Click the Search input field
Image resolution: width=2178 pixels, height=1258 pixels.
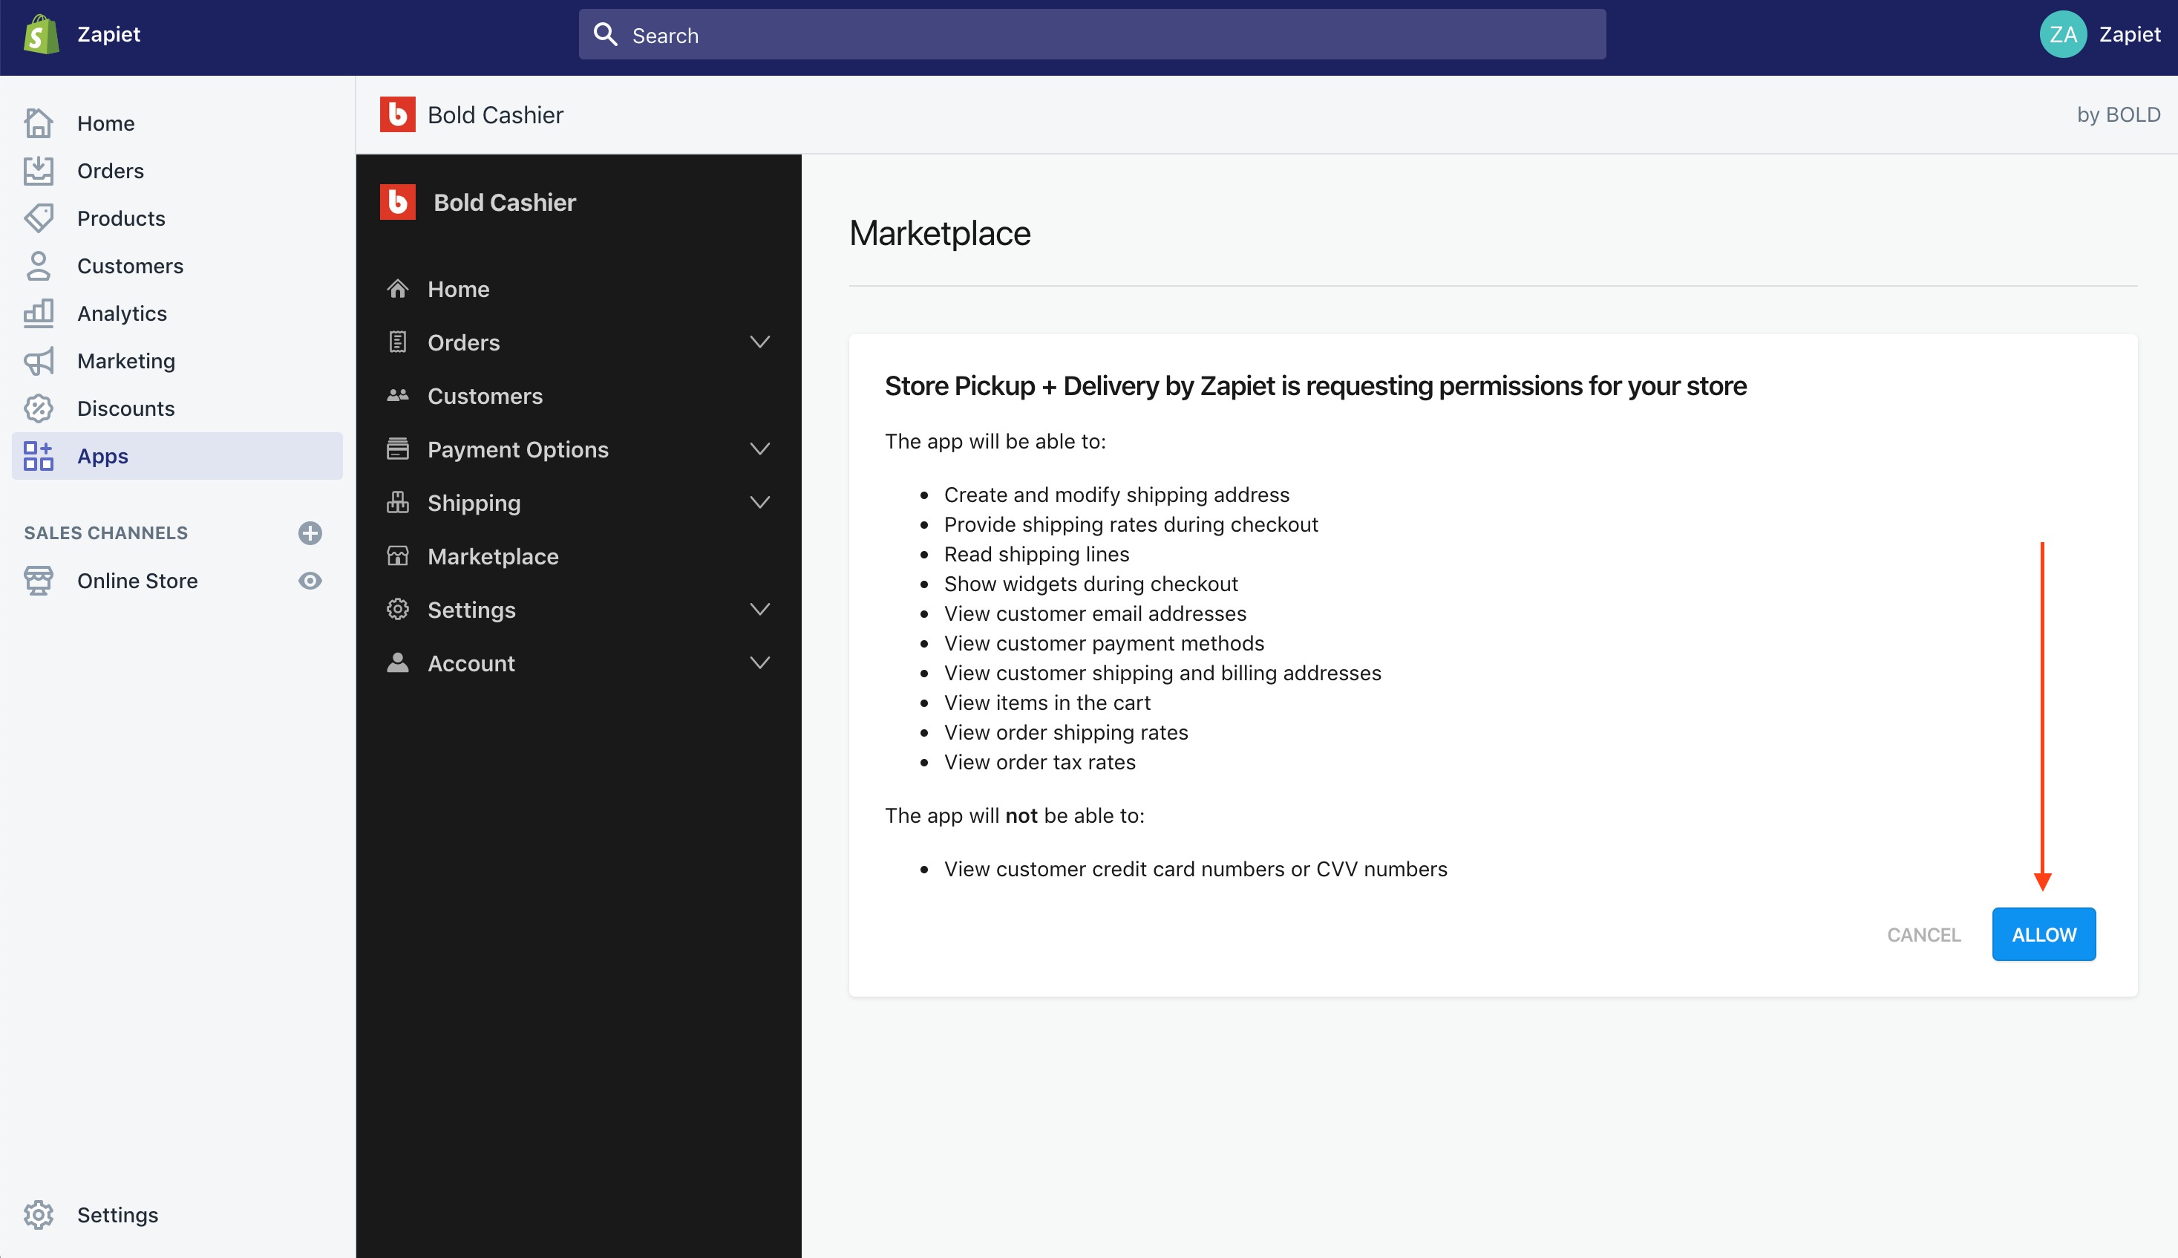point(1091,35)
